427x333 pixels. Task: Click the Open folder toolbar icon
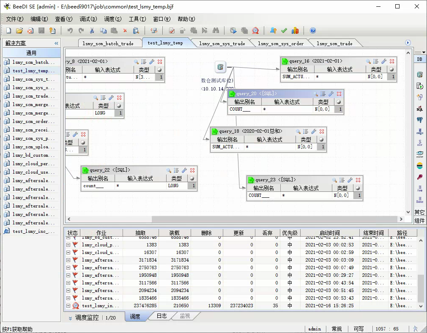[x=19, y=30]
